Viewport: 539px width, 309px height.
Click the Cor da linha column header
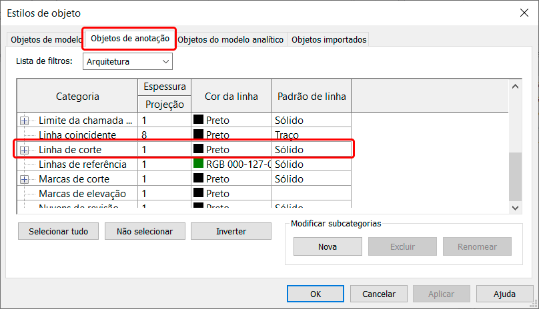click(x=231, y=96)
